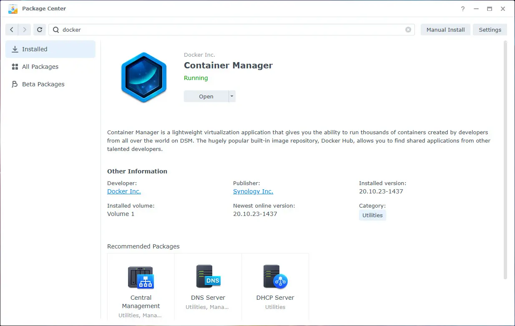Refresh the package list
This screenshot has width=515, height=326.
click(x=40, y=30)
